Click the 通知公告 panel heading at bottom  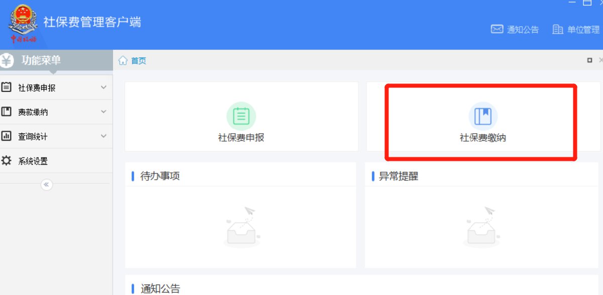tap(160, 288)
